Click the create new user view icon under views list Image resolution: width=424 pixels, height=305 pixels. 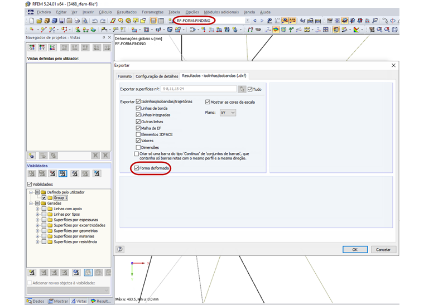tap(32, 156)
